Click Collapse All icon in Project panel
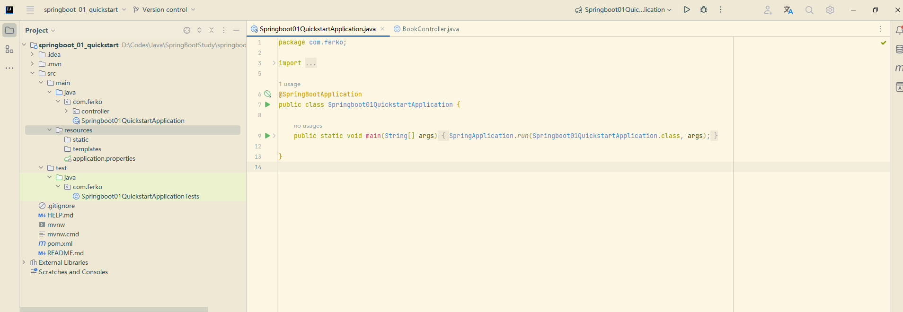This screenshot has width=903, height=312. [x=212, y=30]
